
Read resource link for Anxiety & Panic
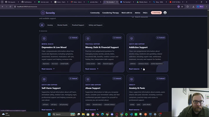point(135,110)
